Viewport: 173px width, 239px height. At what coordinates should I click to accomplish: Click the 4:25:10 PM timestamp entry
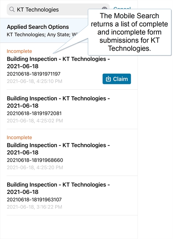tap(35, 81)
